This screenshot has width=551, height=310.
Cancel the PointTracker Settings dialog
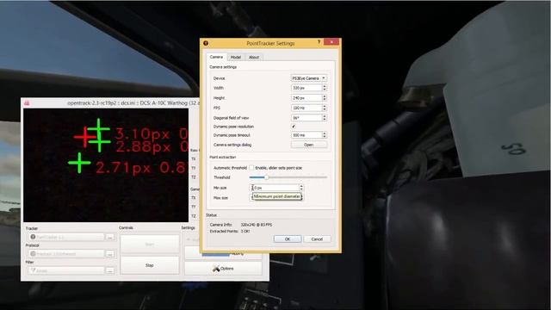tap(317, 239)
